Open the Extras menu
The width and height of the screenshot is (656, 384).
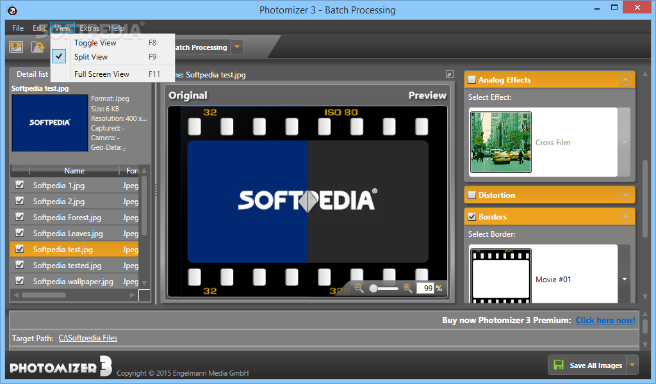coord(90,28)
